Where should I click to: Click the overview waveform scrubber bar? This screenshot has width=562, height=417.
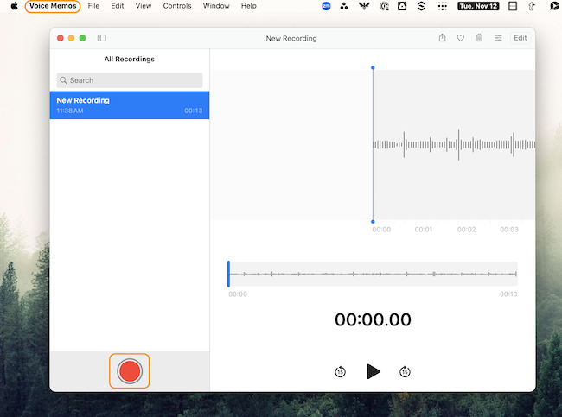373,275
